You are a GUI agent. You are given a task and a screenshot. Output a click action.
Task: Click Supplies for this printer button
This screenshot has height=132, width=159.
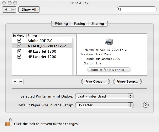pos(109,70)
